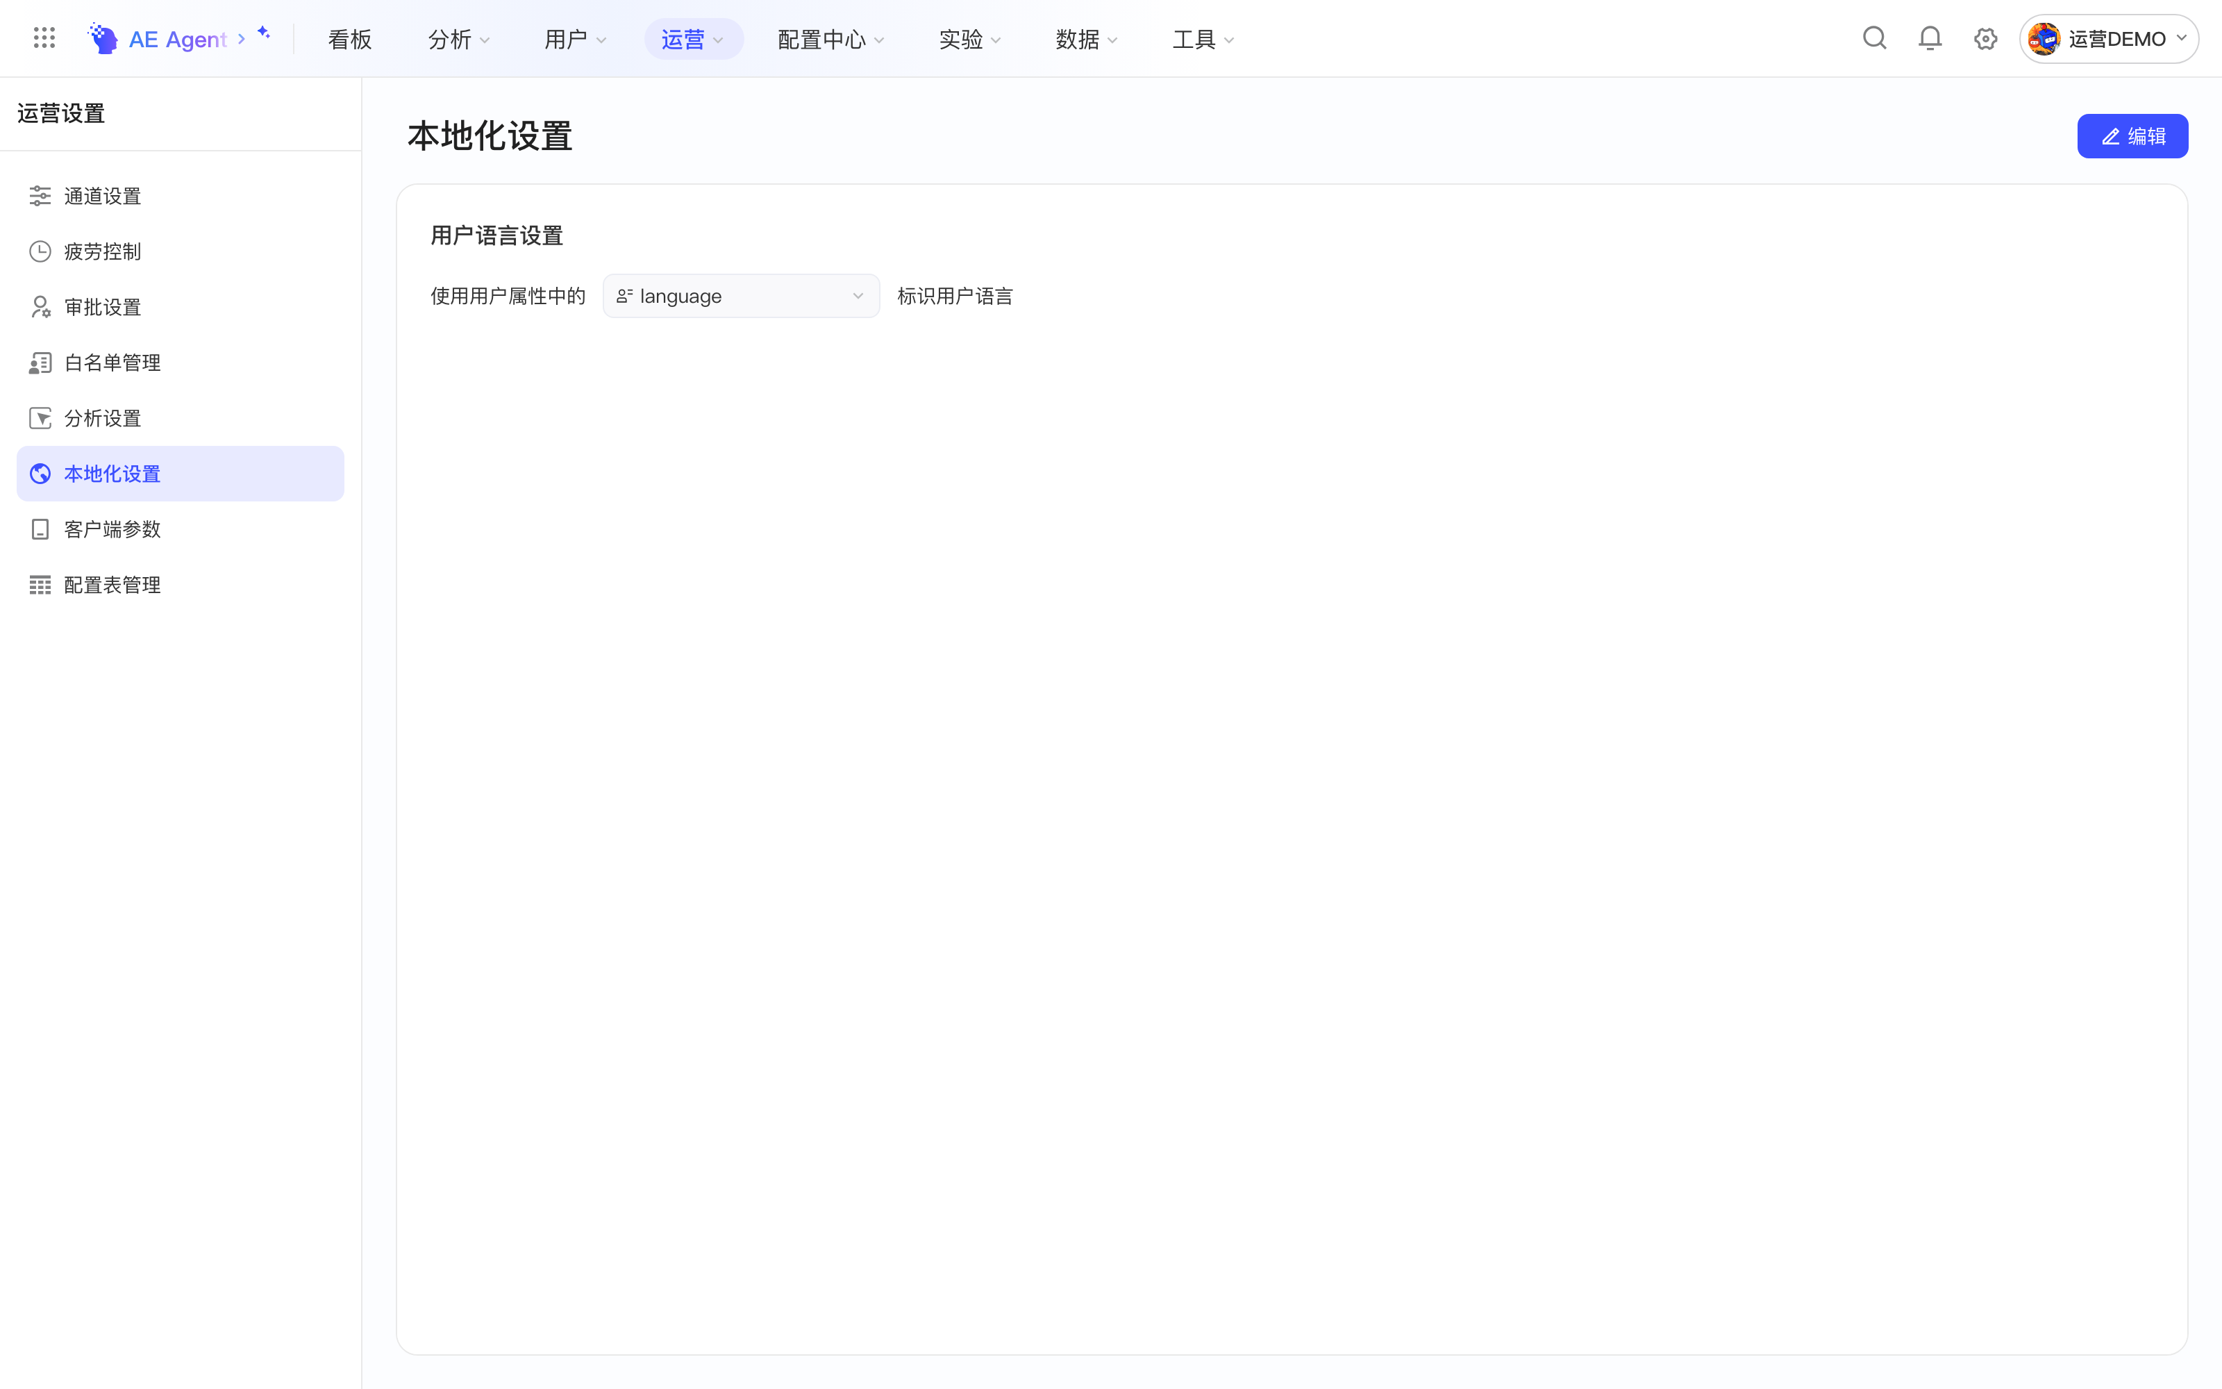Click the sparkle icon beside AE Agent

pos(264,33)
